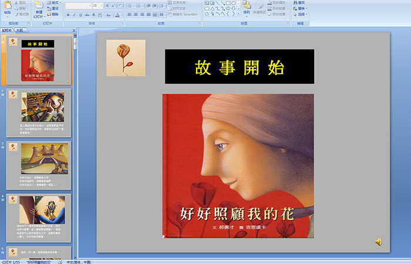Select the Triangle shape in gallery
The image size is (411, 264).
point(212,9)
